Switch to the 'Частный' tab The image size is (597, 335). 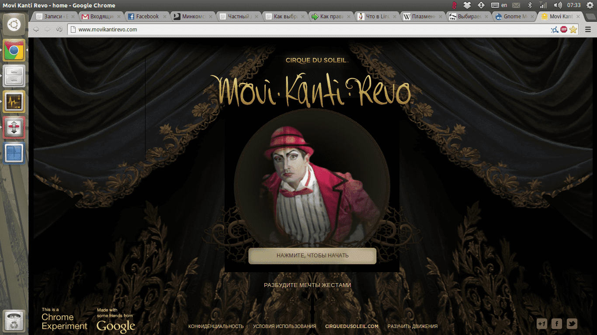pyautogui.click(x=239, y=17)
